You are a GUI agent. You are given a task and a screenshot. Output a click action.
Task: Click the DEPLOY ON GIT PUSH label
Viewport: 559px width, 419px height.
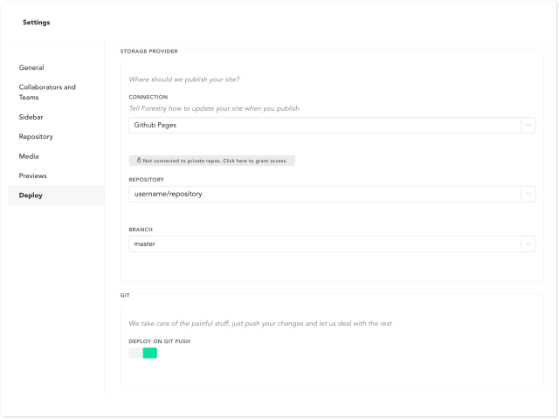point(159,341)
